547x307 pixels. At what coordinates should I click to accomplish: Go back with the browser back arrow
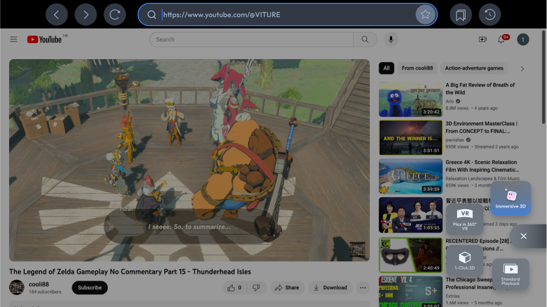[56, 15]
